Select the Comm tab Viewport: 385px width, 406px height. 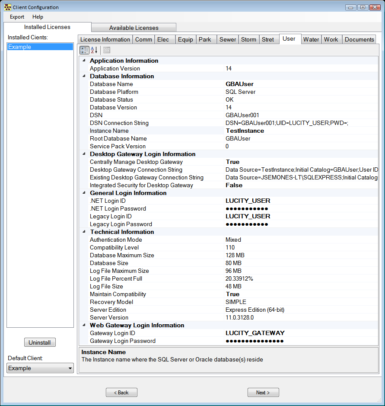point(143,39)
